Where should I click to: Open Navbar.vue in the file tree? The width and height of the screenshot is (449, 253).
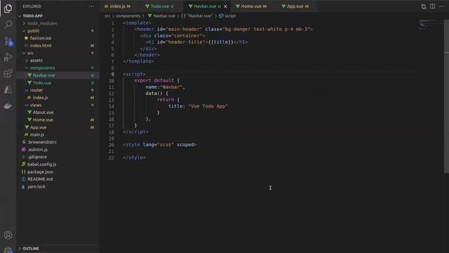(x=58, y=75)
